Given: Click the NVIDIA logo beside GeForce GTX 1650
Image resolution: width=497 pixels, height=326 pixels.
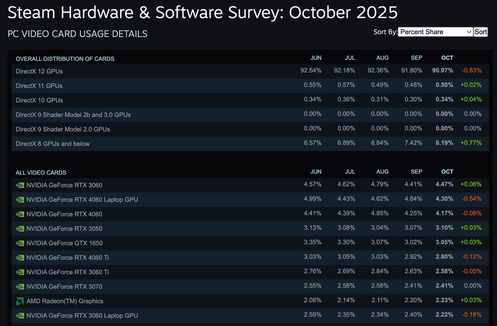Looking at the screenshot, I should point(20,243).
